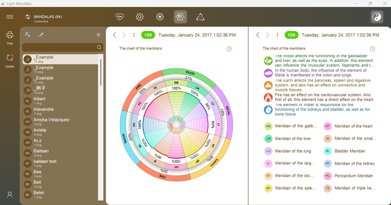
Task: Open the hamburger main menu
Action: [10, 17]
